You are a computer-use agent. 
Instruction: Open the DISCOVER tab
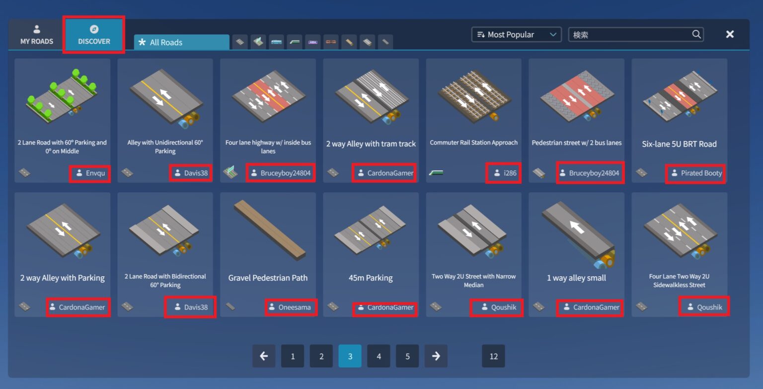(x=93, y=34)
